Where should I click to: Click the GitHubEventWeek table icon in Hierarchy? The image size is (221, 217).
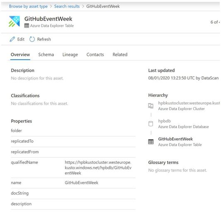pyautogui.click(x=151, y=142)
